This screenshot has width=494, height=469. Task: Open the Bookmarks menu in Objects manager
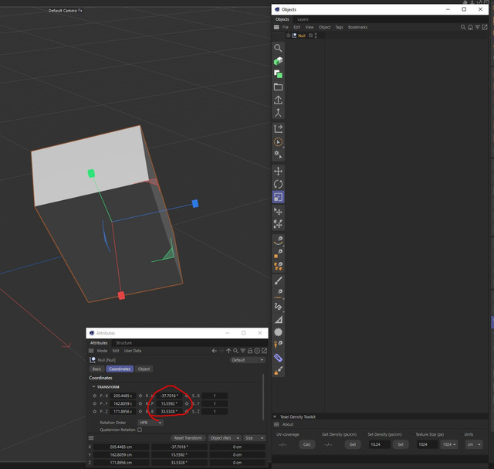point(357,28)
